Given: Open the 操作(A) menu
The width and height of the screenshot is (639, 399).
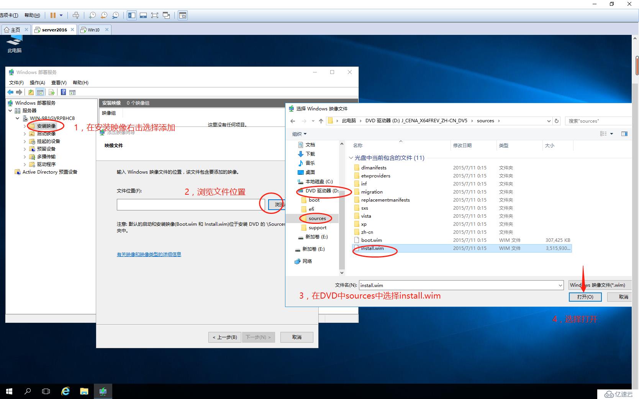Looking at the screenshot, I should pos(38,82).
